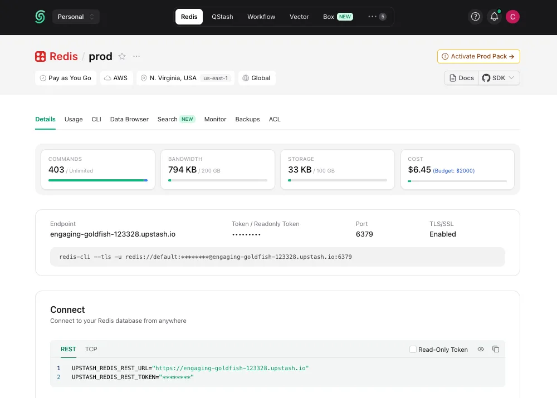The height and width of the screenshot is (398, 557).
Task: Click the masked token dots value
Action: point(247,234)
